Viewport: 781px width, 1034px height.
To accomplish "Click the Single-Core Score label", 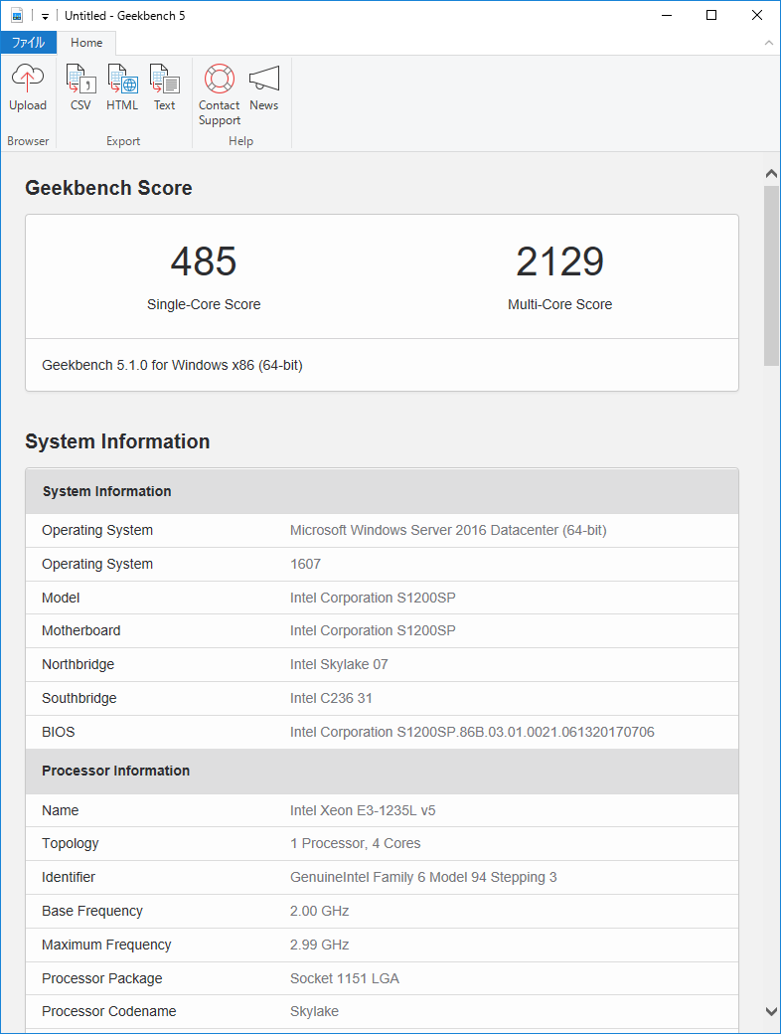I will pos(204,304).
